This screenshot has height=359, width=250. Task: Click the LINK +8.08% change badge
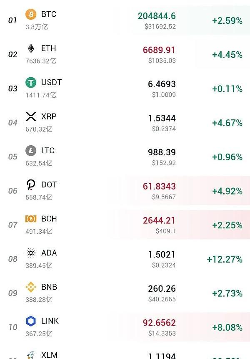(227, 327)
